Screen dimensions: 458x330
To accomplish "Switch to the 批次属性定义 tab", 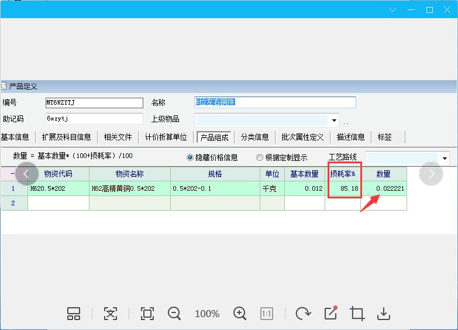I will coord(302,137).
